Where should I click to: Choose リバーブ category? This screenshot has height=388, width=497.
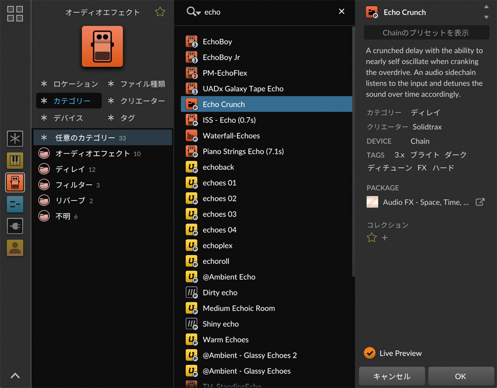[x=103, y=201]
